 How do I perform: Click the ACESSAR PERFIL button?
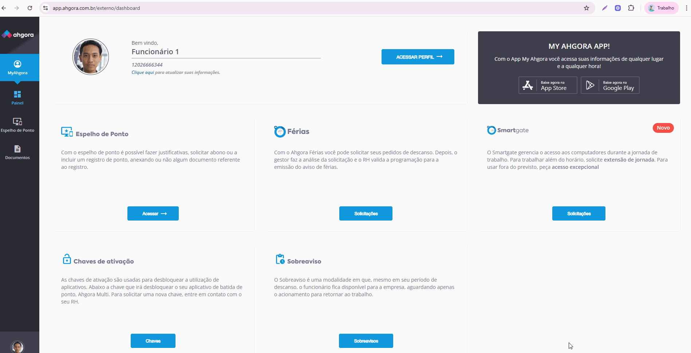[x=418, y=57]
